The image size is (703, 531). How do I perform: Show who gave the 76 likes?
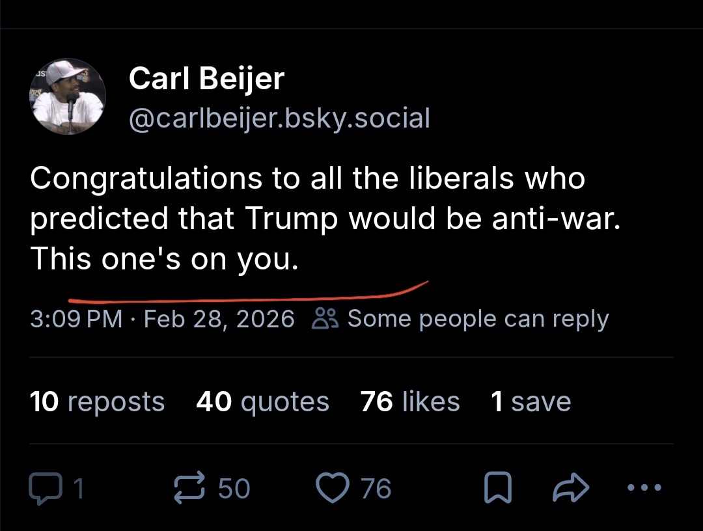point(410,402)
